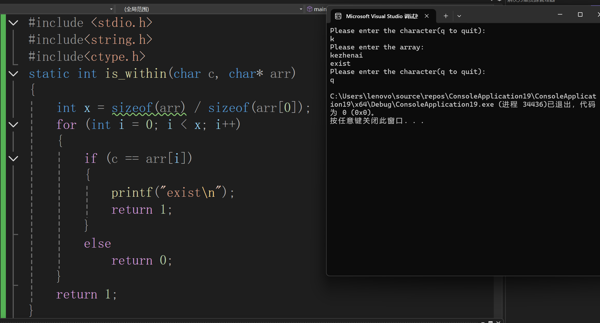Collapse the if statement fold arrow
Viewport: 600px width, 323px height.
coord(13,159)
